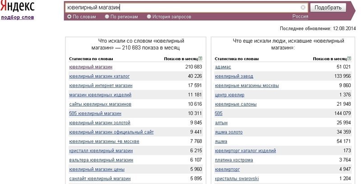Click the Яндекс logo
The image size is (361, 184).
coord(17,6)
